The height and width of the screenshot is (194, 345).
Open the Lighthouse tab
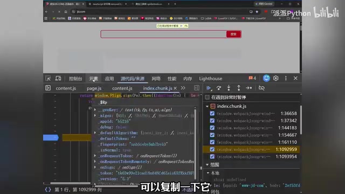[x=211, y=79]
